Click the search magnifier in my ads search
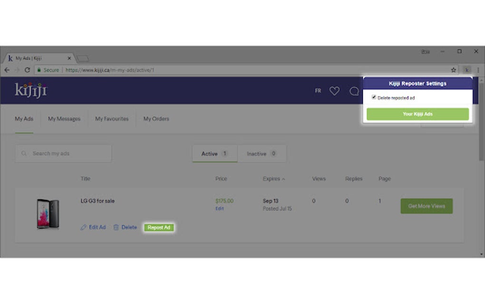The image size is (485, 303). click(24, 153)
